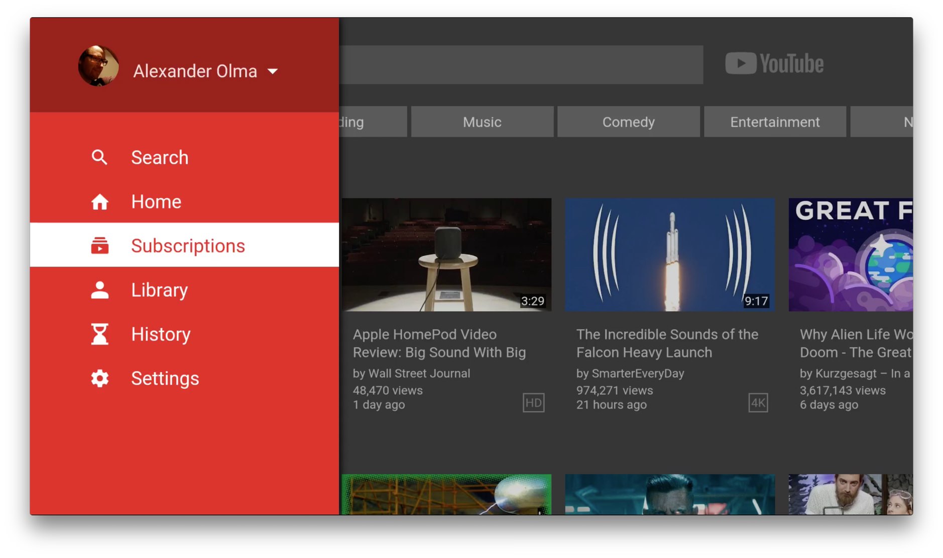Select the Subscriptions menu entry
943x558 pixels.
pyautogui.click(x=185, y=245)
